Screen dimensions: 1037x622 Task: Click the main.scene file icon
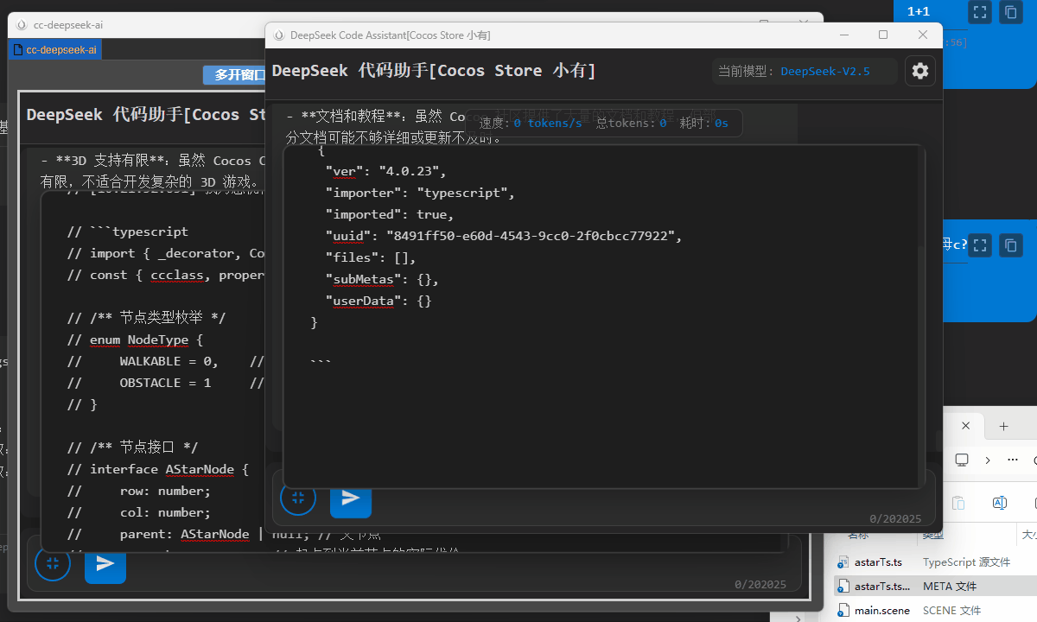(x=843, y=611)
